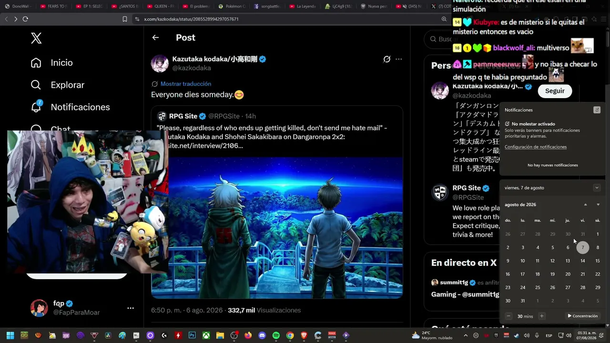Open Kazutaka kodaka's profile picture on post
Screen dimensions: 610x343
pyautogui.click(x=160, y=63)
